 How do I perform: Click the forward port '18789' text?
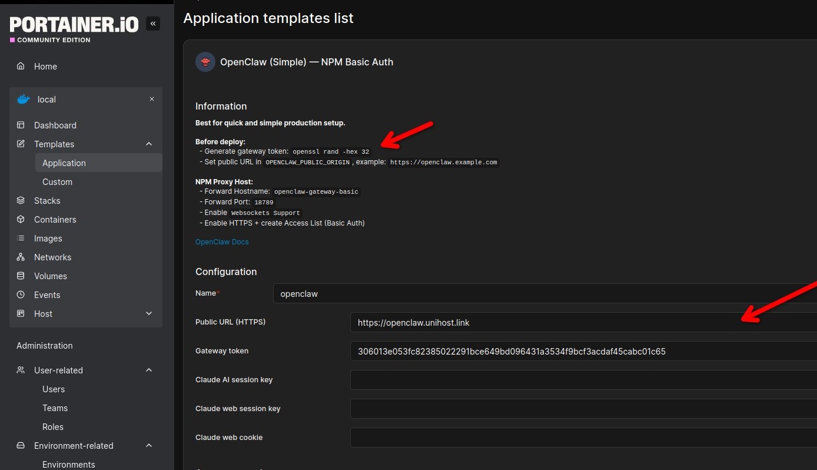264,202
